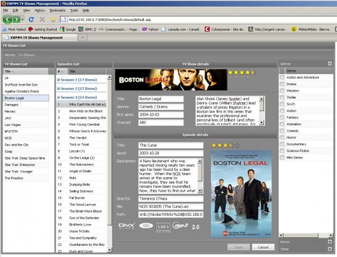337x257 pixels.
Task: Expand the Other panel
Action: point(329,249)
